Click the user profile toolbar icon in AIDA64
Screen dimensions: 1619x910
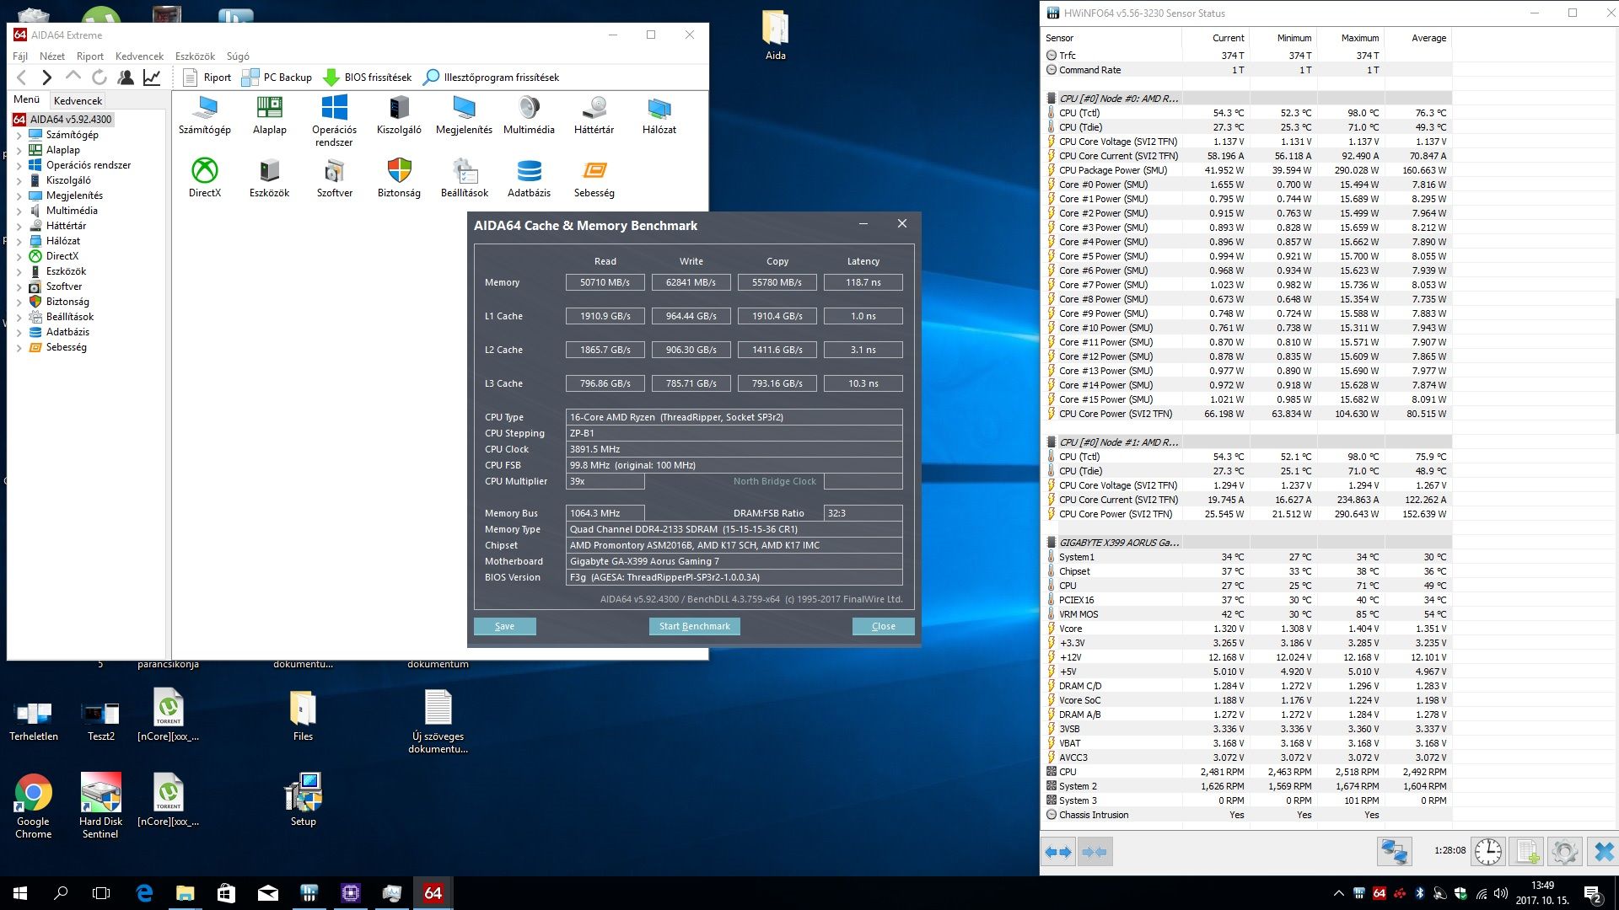[x=126, y=78]
